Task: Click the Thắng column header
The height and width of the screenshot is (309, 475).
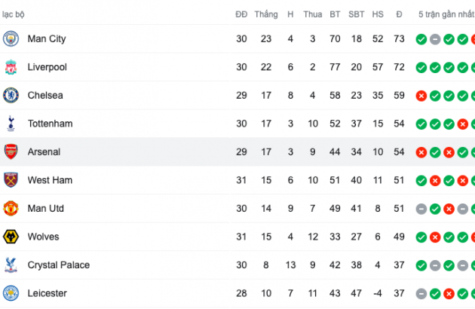Action: 266,14
